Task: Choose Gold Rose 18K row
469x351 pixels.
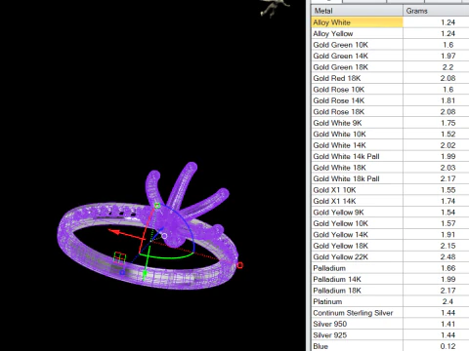Action: (x=390, y=112)
